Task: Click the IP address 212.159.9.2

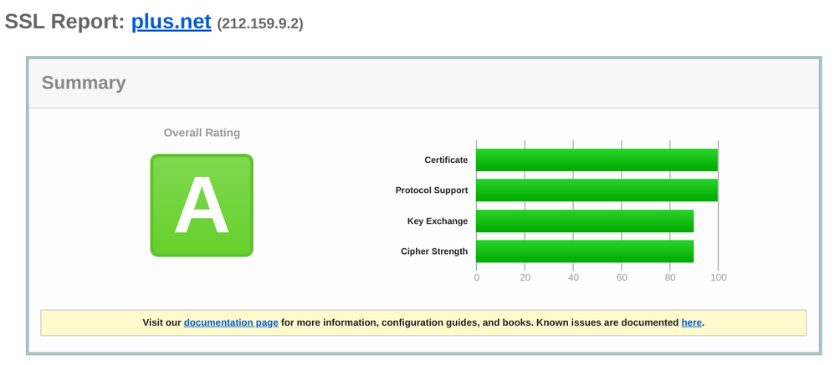Action: click(260, 24)
